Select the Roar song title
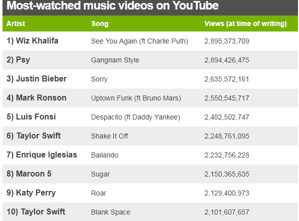 coord(98,193)
